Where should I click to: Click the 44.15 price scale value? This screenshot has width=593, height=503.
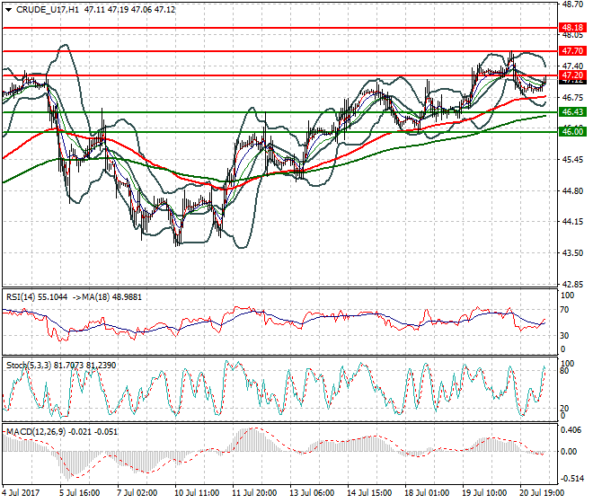[x=572, y=222]
